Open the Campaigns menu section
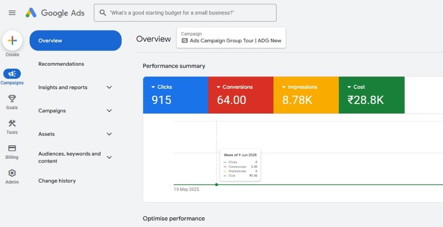Image resolution: width=443 pixels, height=227 pixels. (52, 111)
